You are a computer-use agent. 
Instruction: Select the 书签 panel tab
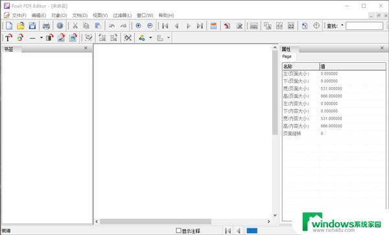click(x=11, y=49)
